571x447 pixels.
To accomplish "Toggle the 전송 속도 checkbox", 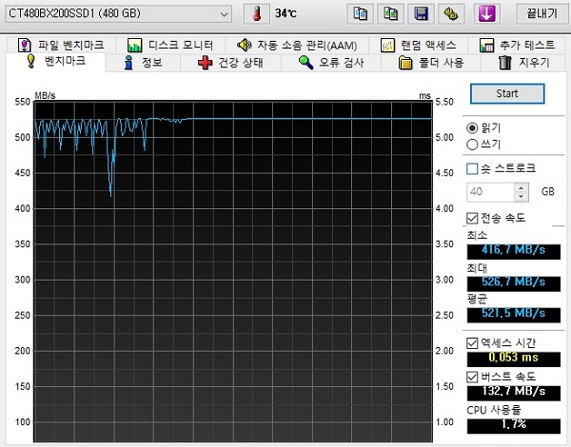I will click(x=472, y=219).
